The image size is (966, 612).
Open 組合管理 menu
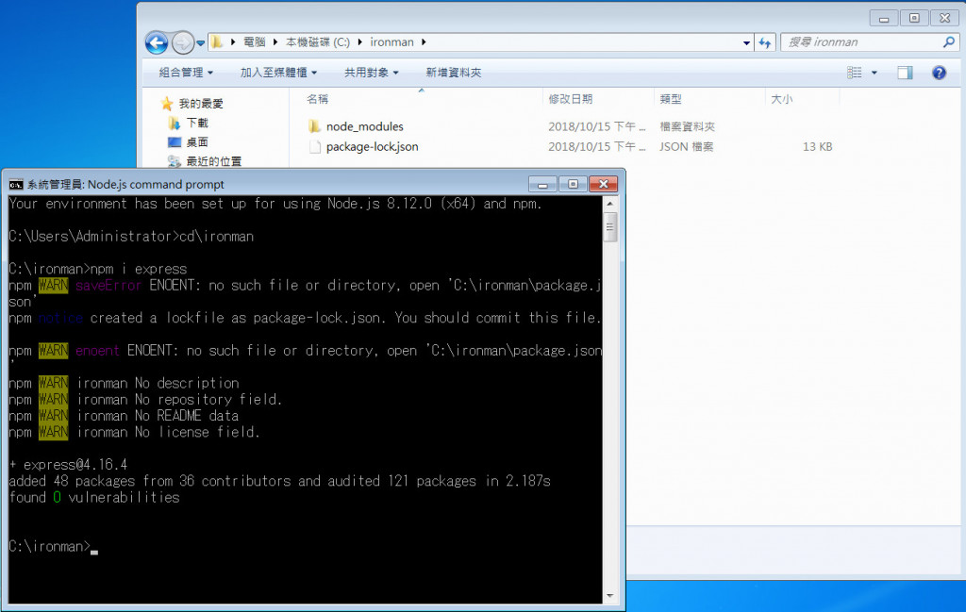tap(186, 73)
